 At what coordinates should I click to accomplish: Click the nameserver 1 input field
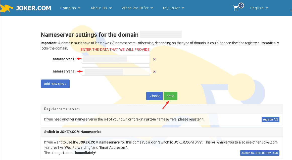pos(116,59)
